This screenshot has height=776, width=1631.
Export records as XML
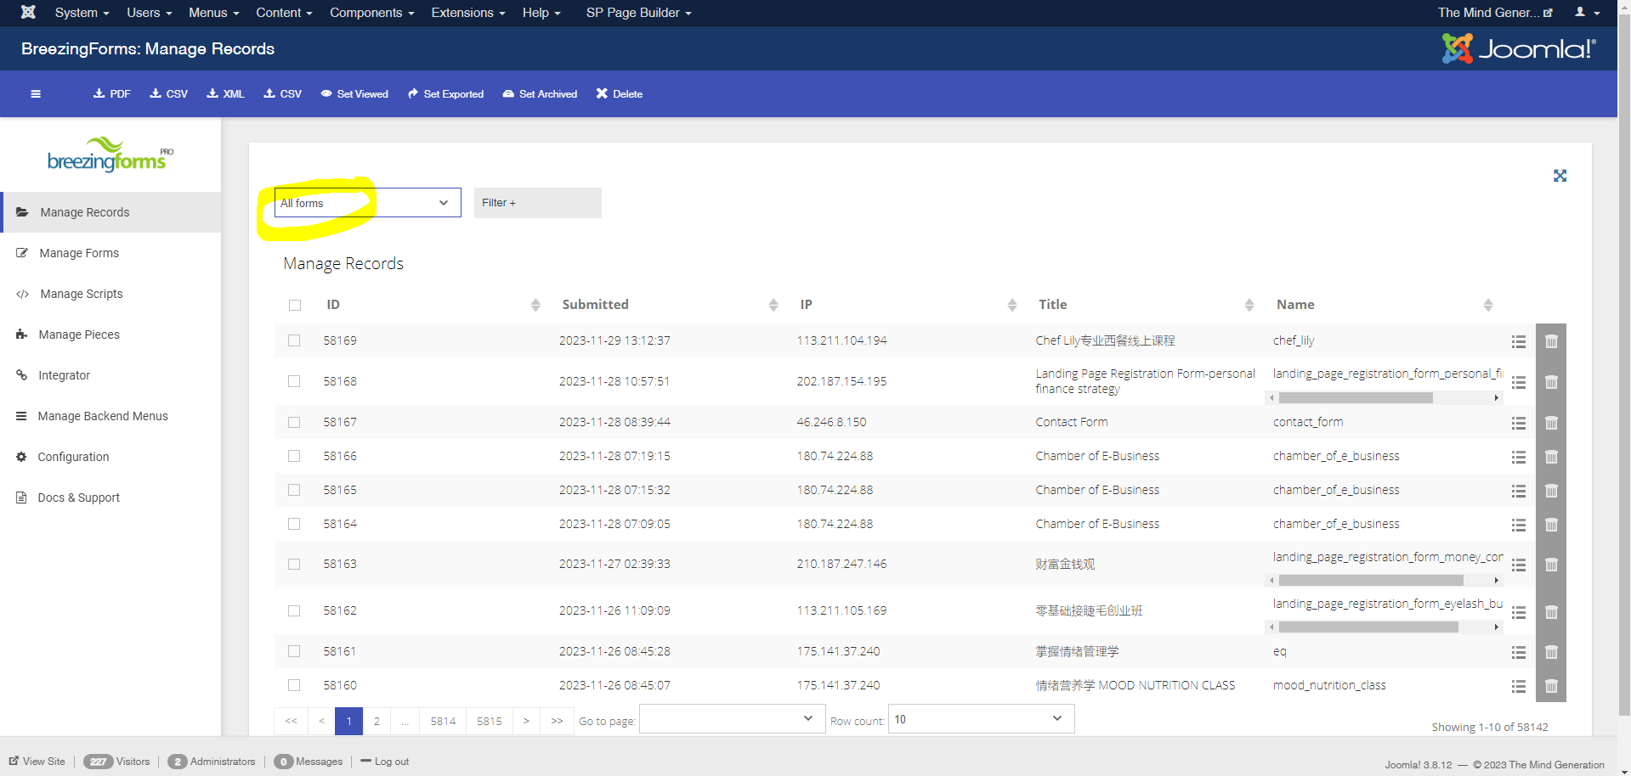(x=225, y=94)
